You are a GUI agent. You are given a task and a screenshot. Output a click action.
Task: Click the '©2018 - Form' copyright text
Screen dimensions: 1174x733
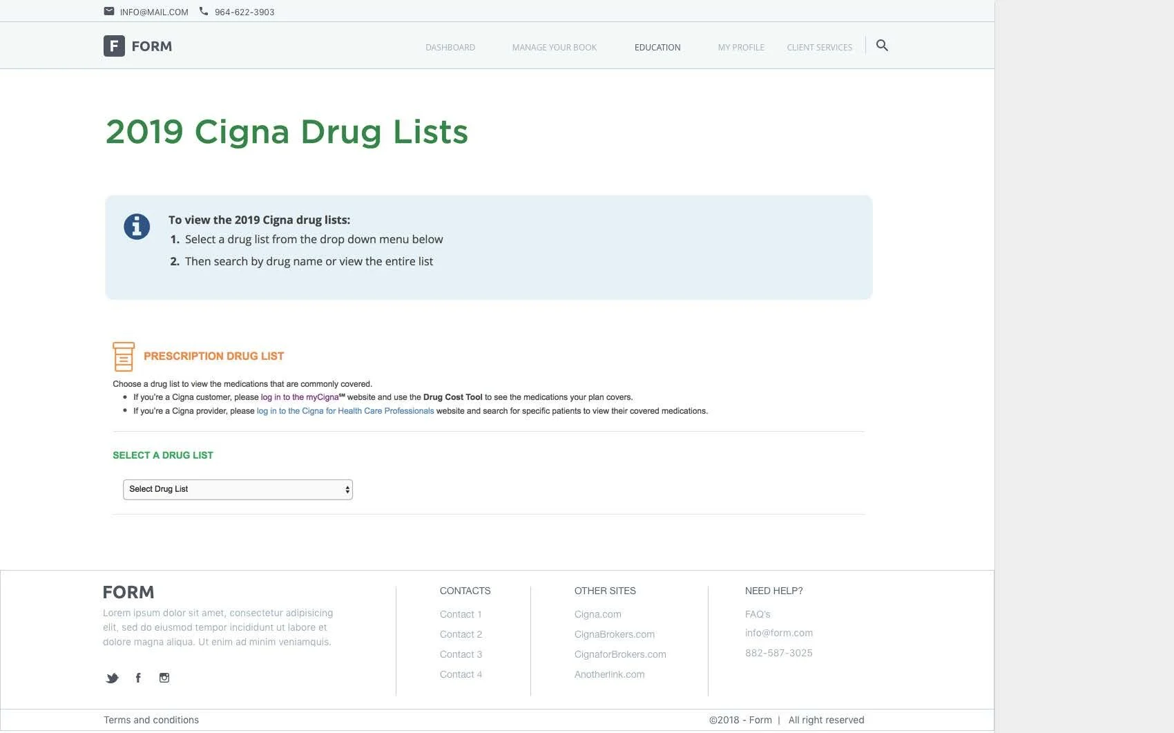(x=740, y=720)
